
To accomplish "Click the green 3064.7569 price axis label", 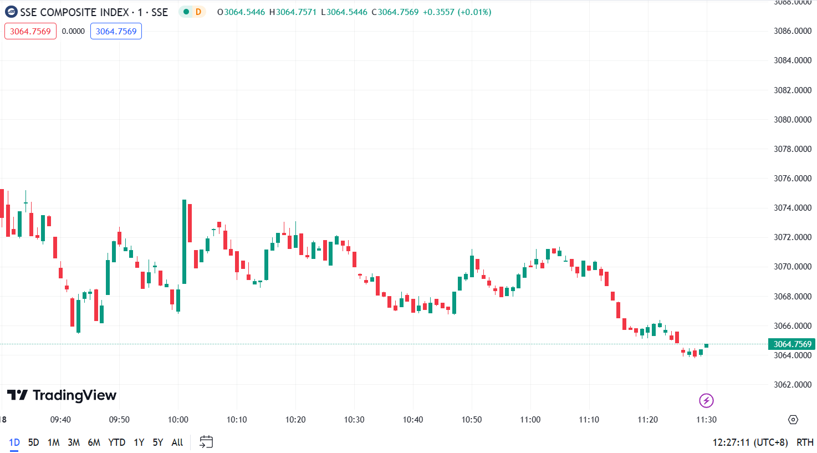I will click(x=792, y=344).
